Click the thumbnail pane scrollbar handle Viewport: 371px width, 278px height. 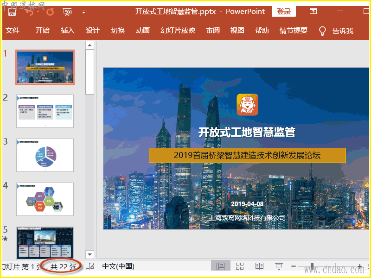point(90,72)
